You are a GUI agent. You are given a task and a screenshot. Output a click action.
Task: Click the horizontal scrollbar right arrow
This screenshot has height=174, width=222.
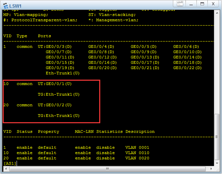tap(211, 169)
